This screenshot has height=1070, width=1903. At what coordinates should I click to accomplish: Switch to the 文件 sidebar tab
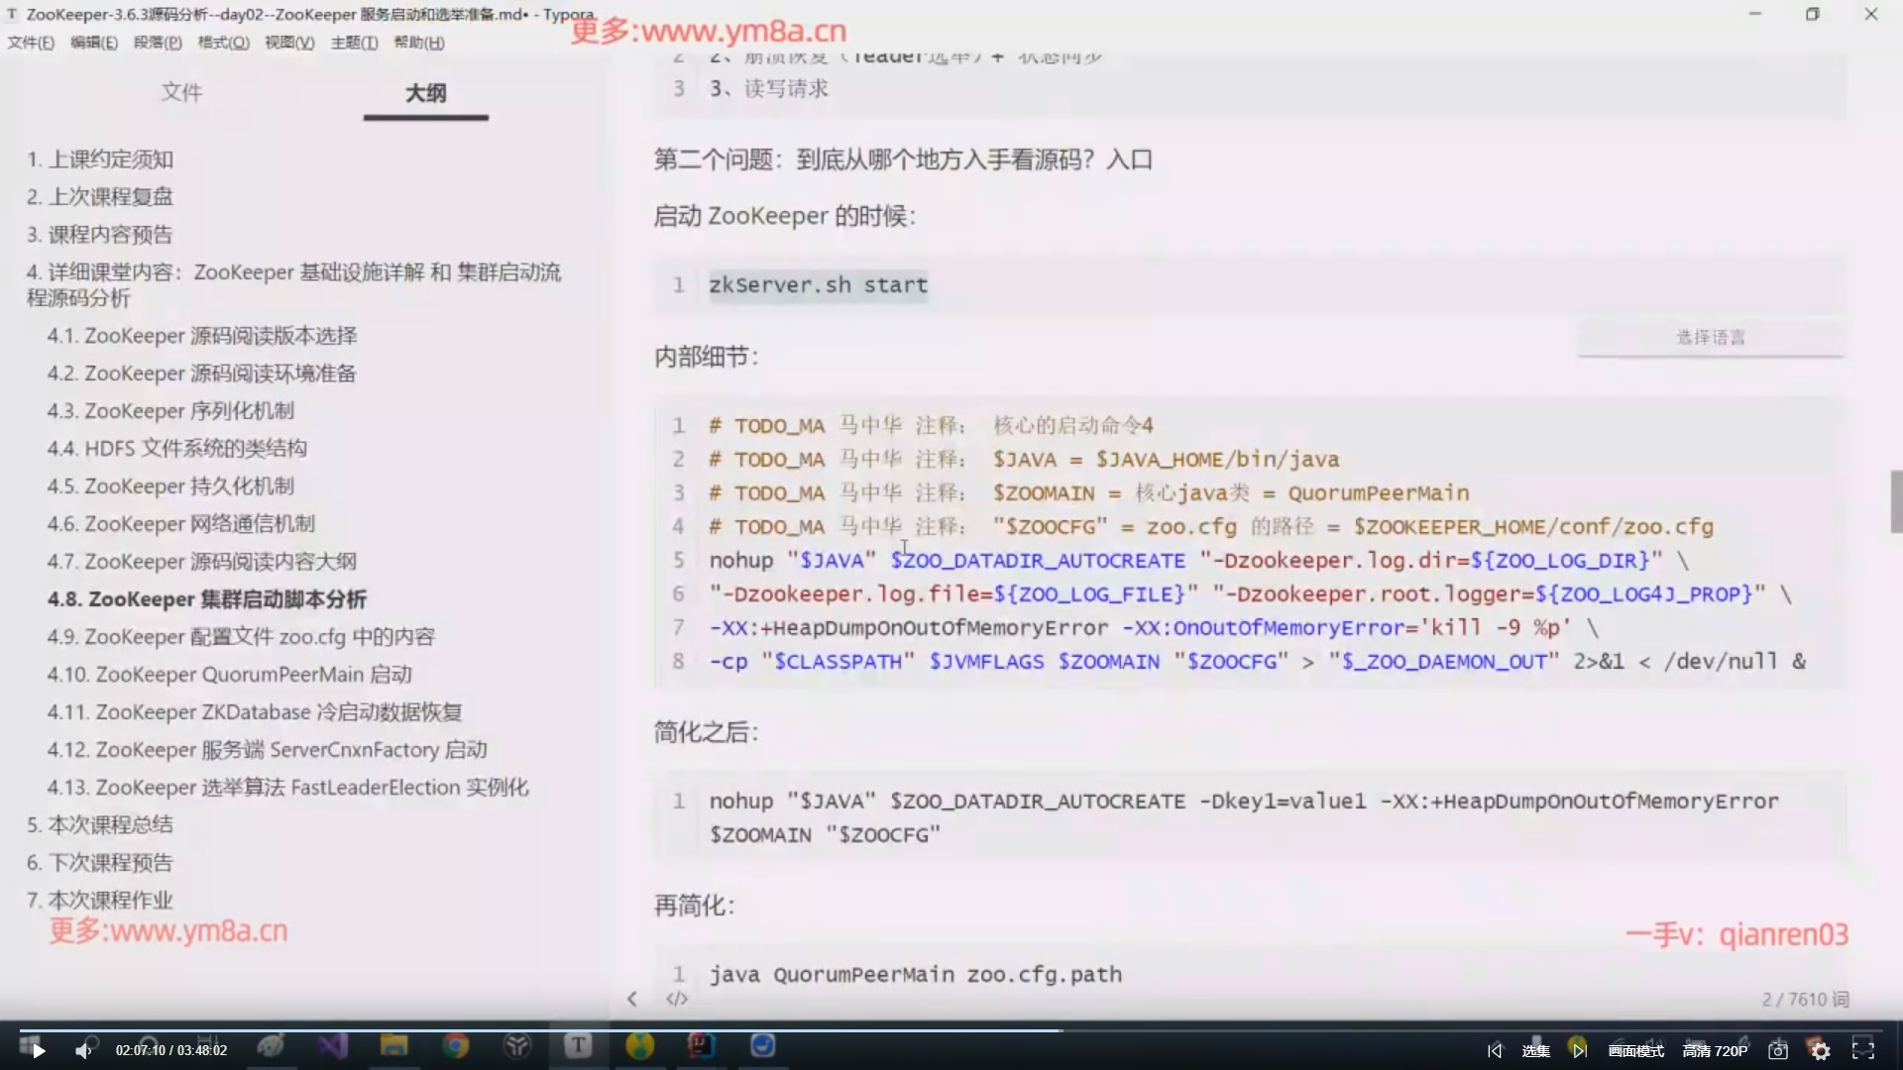pos(181,92)
